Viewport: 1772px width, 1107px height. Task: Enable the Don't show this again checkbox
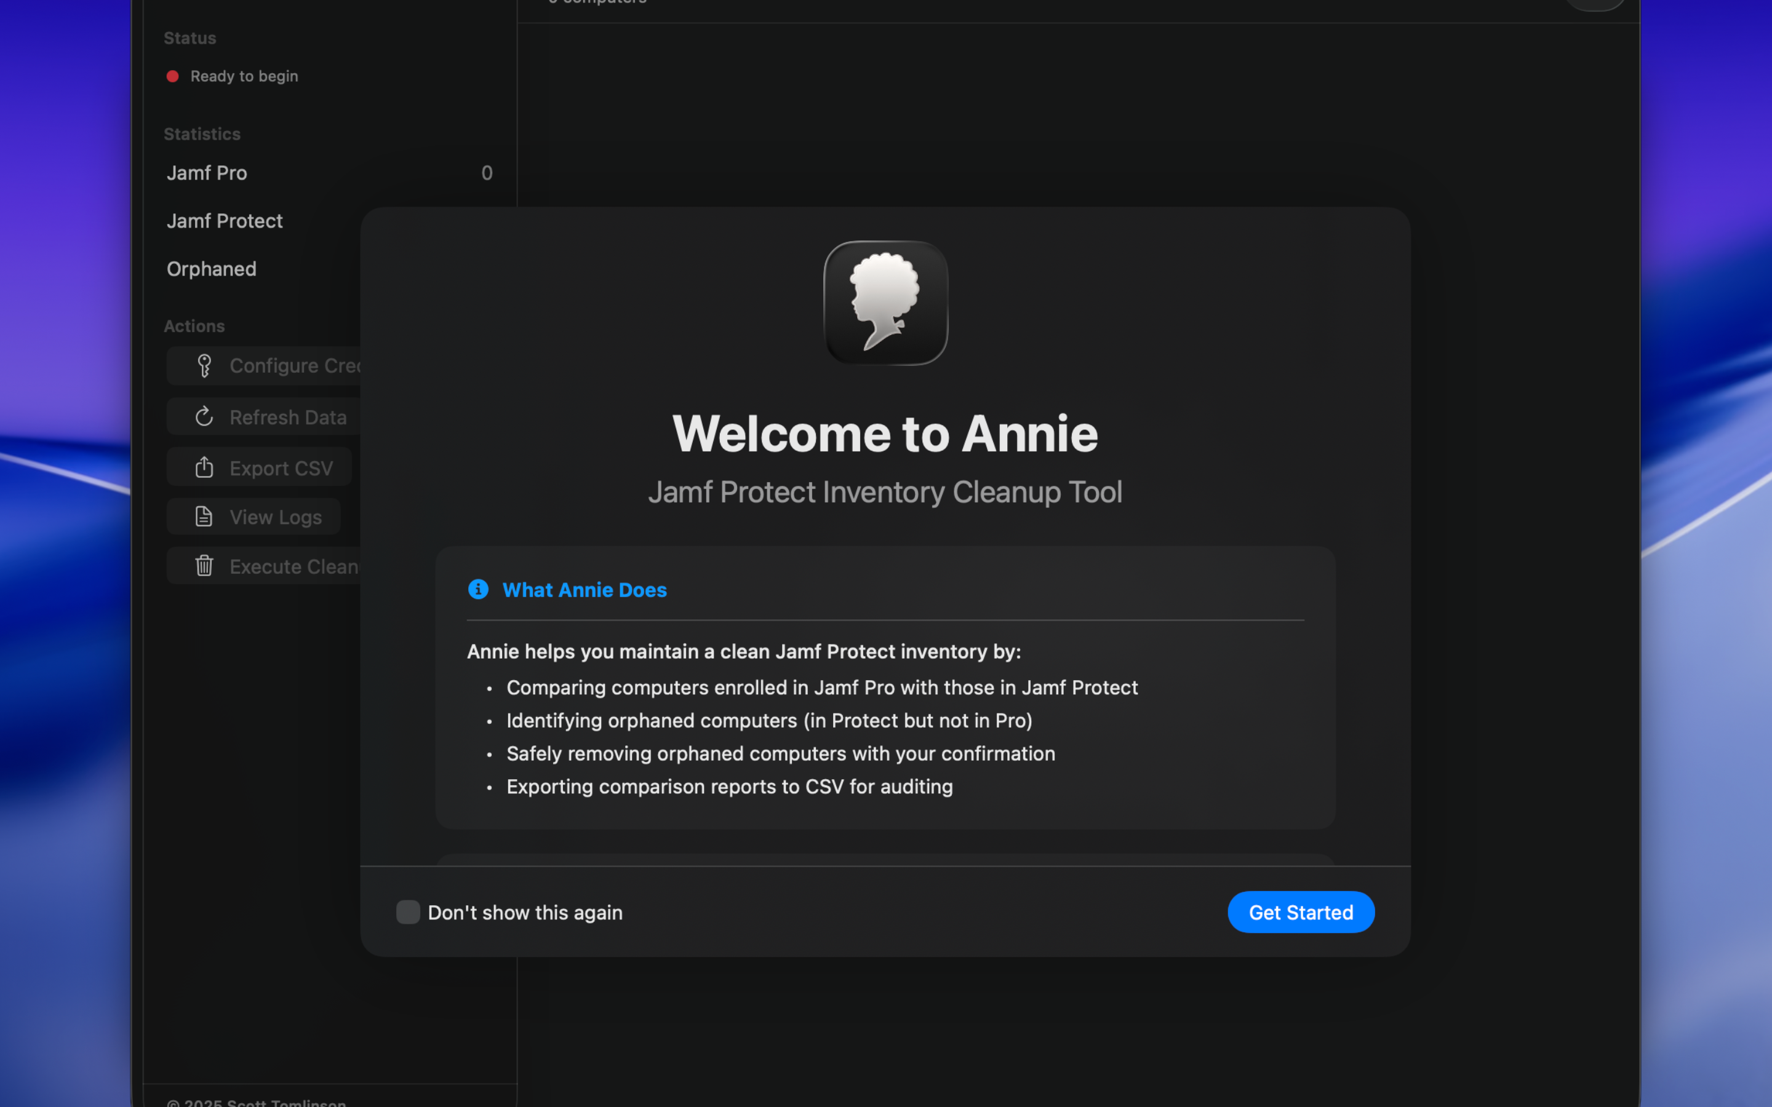tap(408, 912)
